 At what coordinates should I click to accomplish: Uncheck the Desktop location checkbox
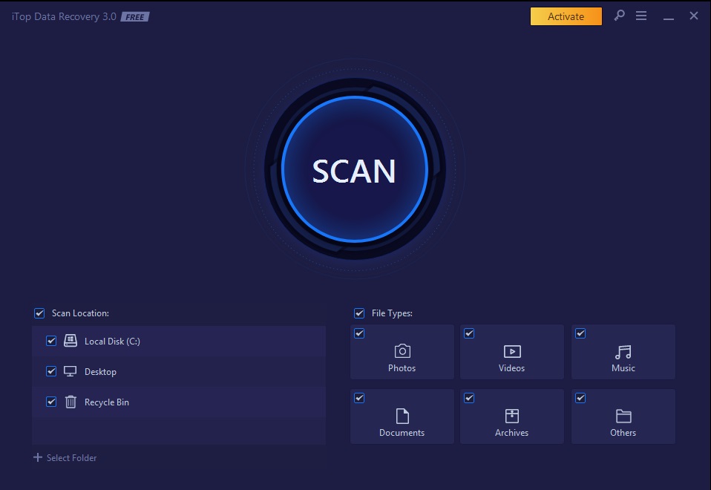(x=51, y=371)
